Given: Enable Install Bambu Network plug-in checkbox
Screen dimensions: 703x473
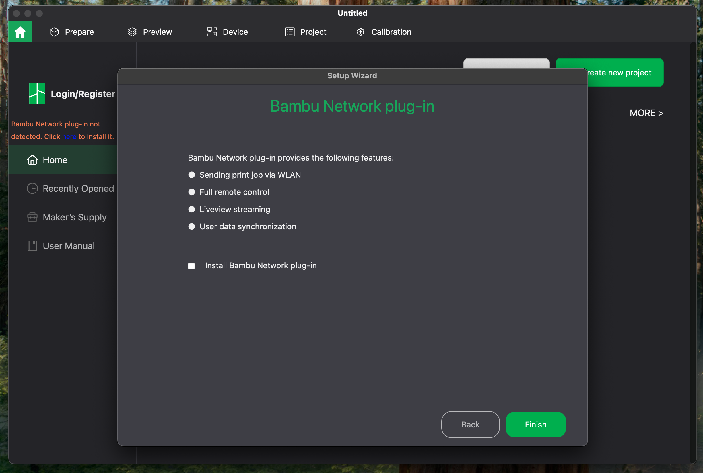Looking at the screenshot, I should (191, 266).
